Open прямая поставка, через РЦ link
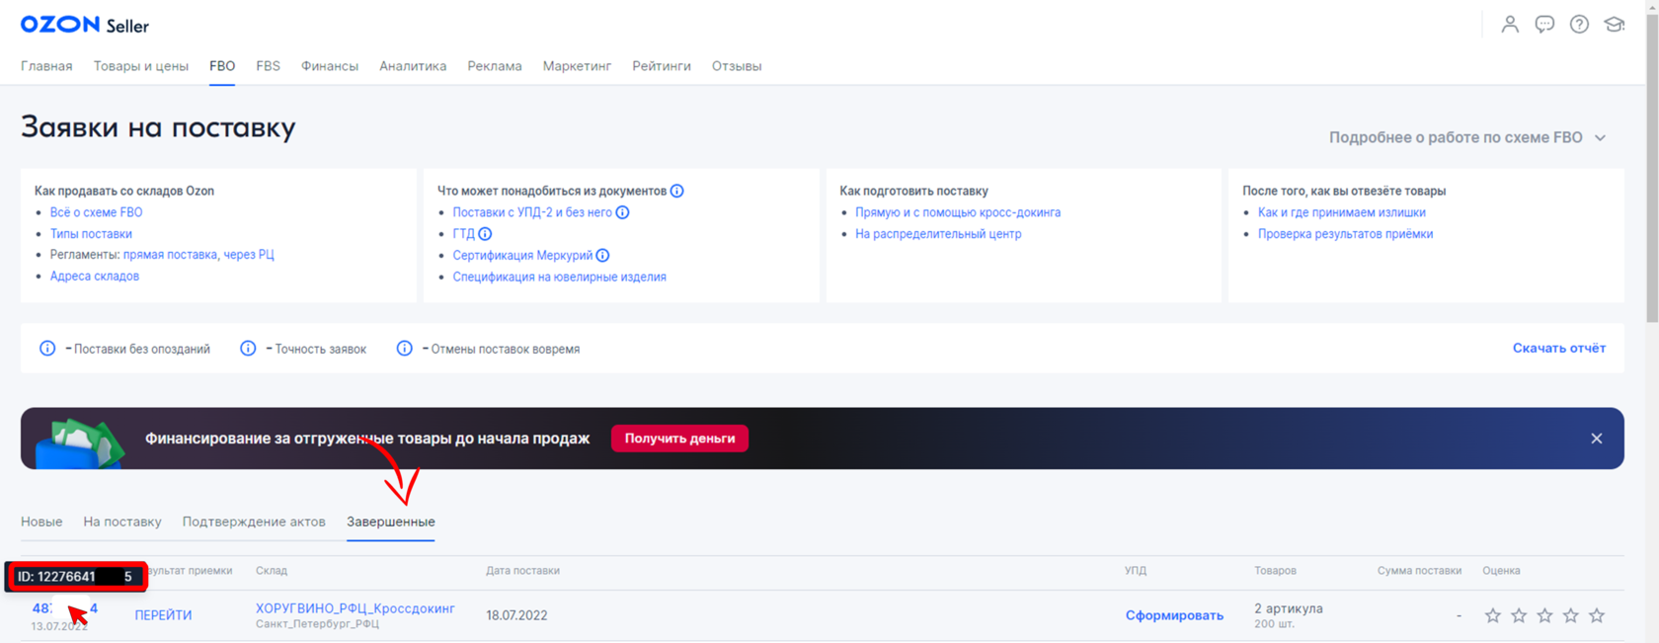 [198, 255]
